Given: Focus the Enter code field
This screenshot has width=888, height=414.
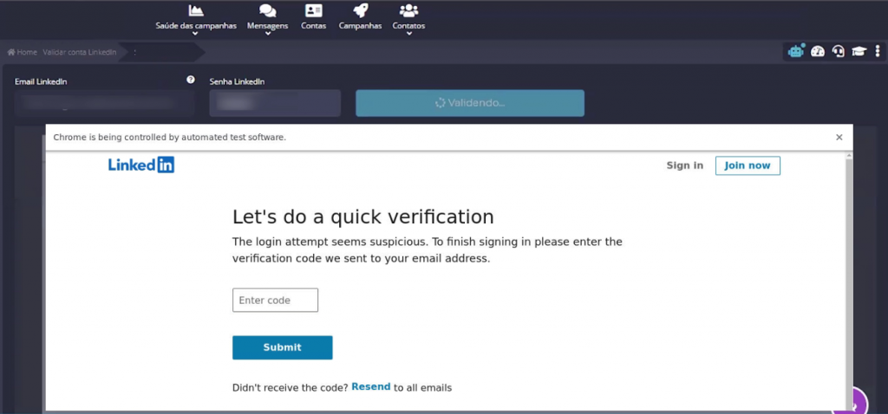Looking at the screenshot, I should [x=275, y=300].
